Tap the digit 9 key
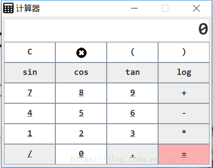The image size is (213, 168). coord(132,93)
